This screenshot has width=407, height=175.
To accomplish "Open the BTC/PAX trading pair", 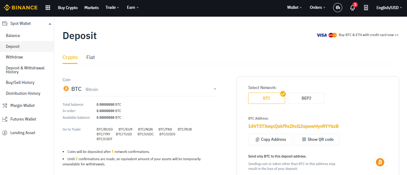I will click(165, 129).
